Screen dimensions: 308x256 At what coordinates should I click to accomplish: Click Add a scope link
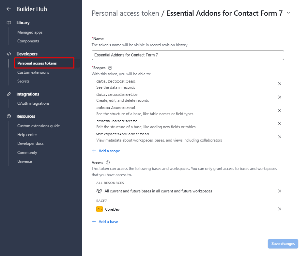coord(109,151)
